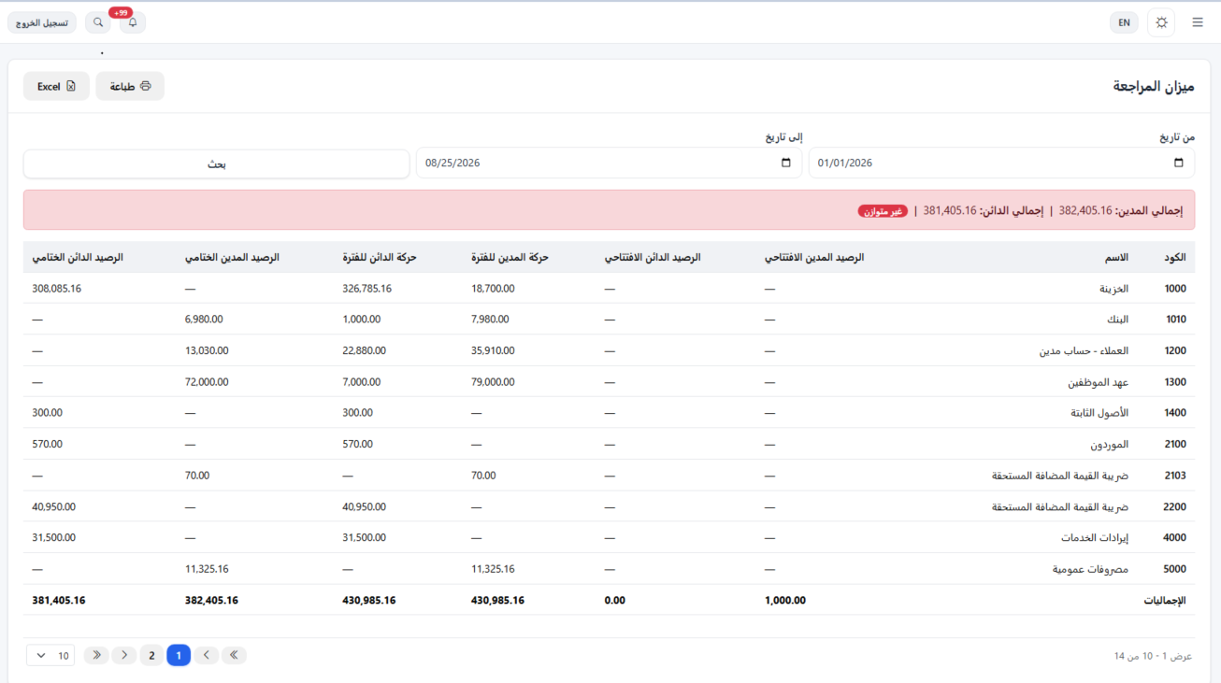
Task: Click الرصيد الدائن الافتتاحي column header
Action: [x=653, y=257]
